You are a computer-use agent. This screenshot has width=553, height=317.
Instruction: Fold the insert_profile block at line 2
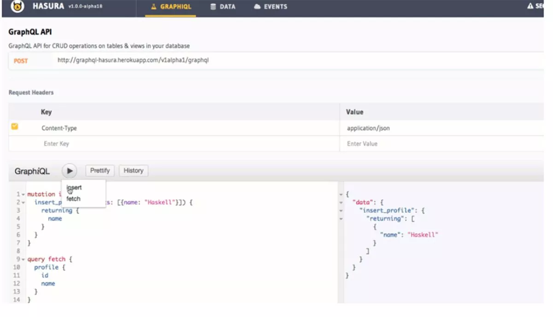(23, 203)
